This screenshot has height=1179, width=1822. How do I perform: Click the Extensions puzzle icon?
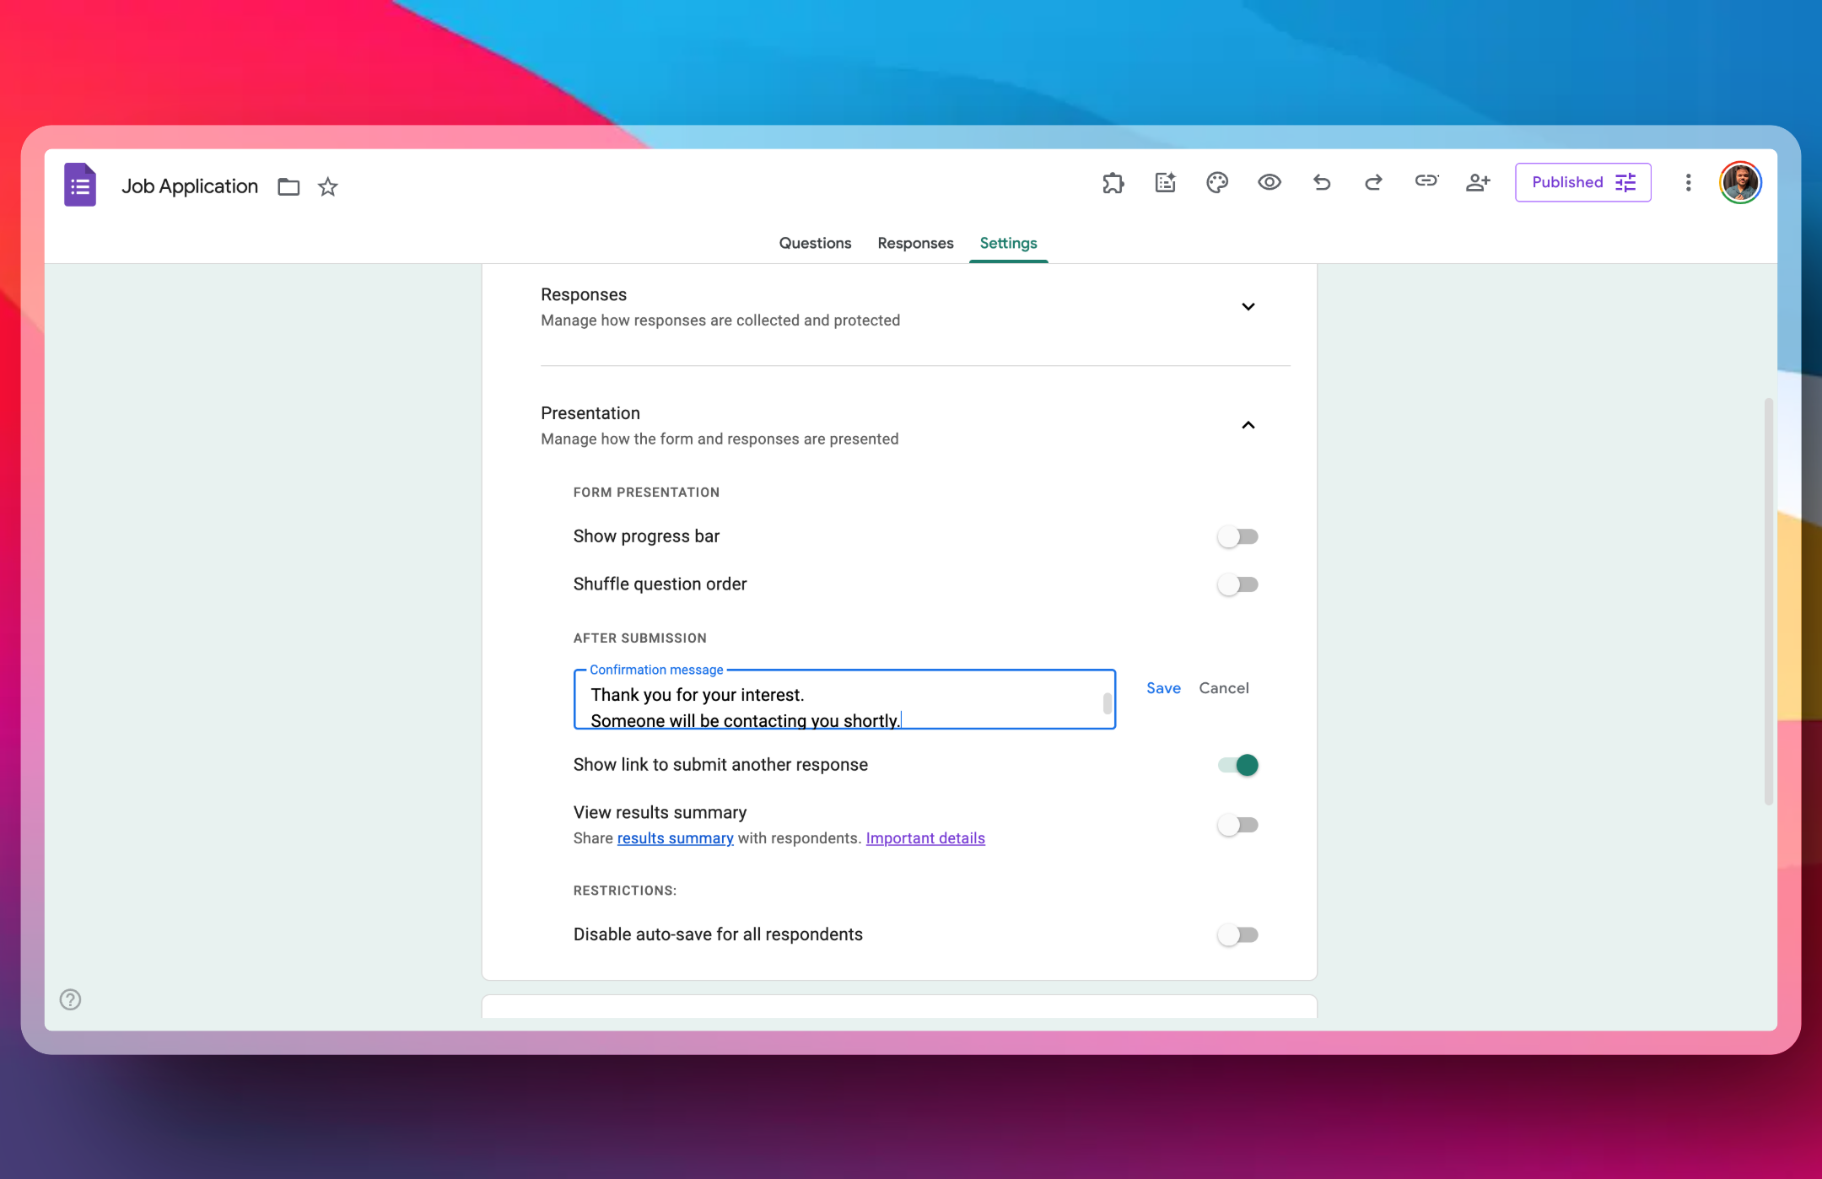pyautogui.click(x=1113, y=182)
